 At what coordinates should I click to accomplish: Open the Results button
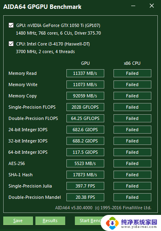click(x=50, y=221)
